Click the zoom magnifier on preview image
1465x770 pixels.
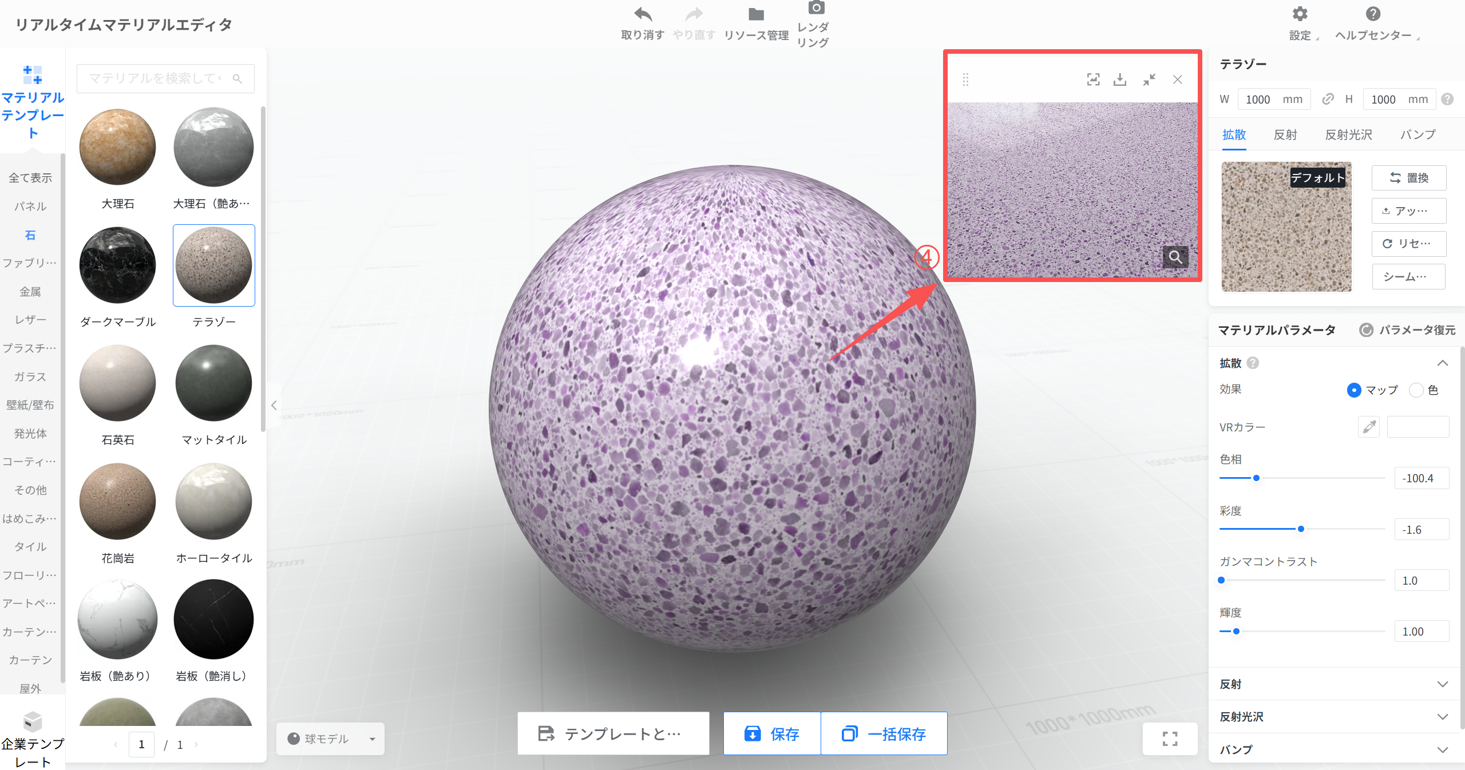pos(1175,257)
